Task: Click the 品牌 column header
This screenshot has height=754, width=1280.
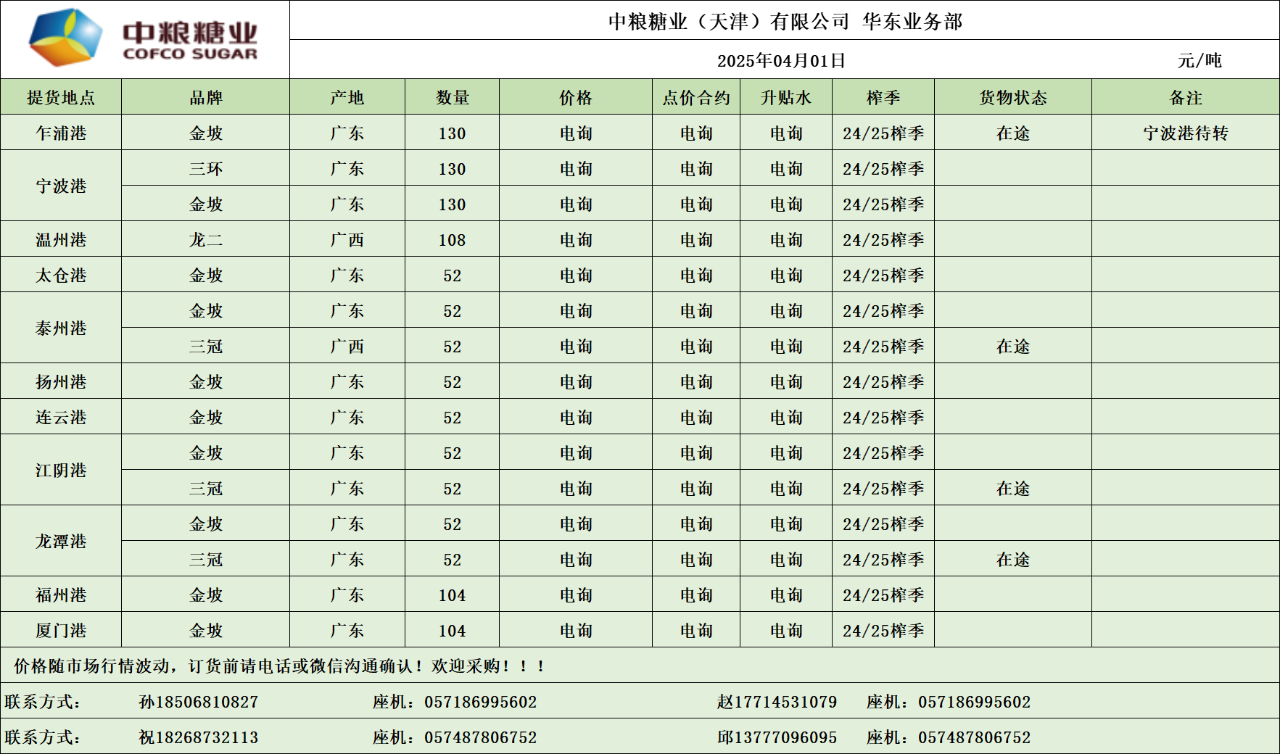Action: click(x=205, y=97)
